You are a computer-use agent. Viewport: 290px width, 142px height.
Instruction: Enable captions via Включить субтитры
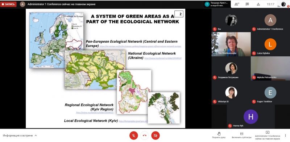pos(241,135)
